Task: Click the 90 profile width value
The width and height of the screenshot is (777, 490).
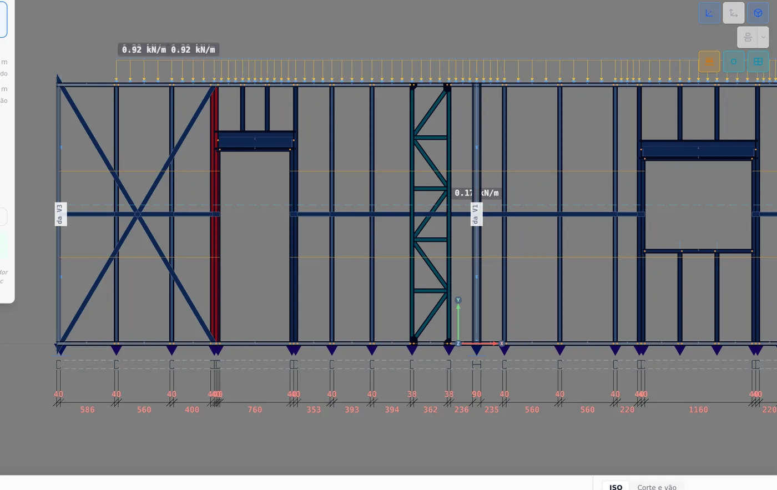Action: (x=476, y=395)
